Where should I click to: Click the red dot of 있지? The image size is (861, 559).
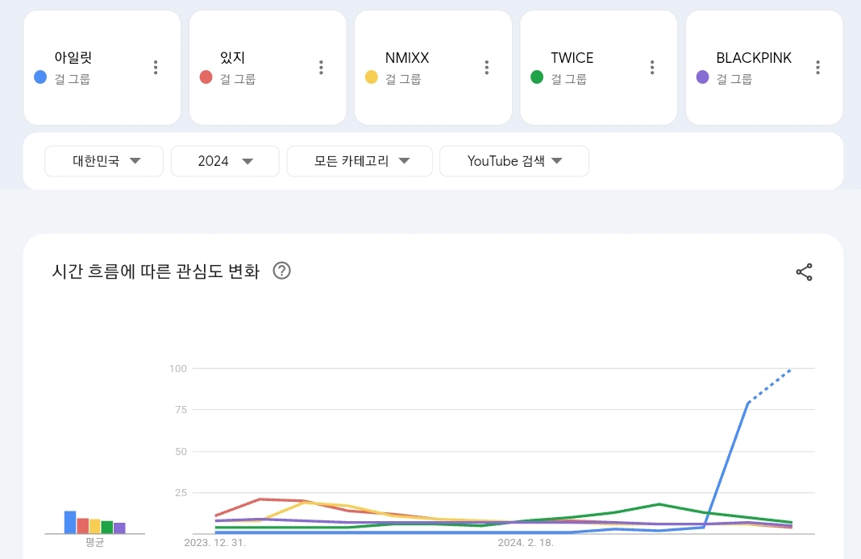click(206, 77)
